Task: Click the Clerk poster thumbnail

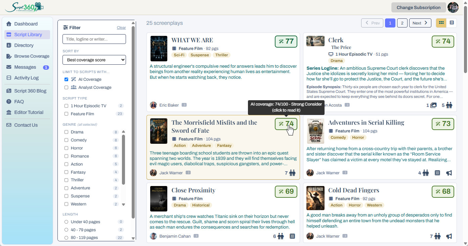Action: [x=315, y=41]
